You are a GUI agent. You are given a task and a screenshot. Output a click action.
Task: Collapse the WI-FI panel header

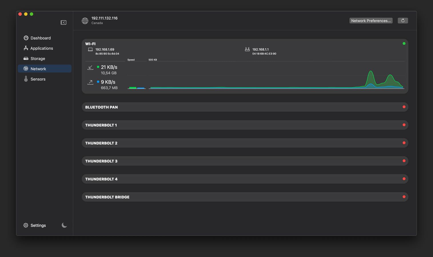coord(90,44)
